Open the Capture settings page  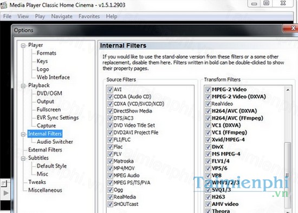tap(47, 126)
